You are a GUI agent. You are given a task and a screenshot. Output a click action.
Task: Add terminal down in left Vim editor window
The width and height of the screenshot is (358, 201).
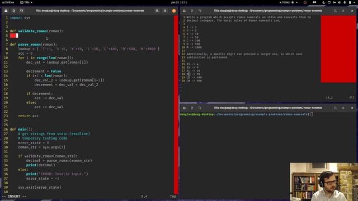21,11
